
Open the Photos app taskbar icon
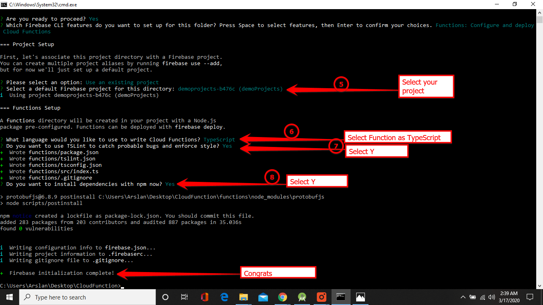point(361,297)
